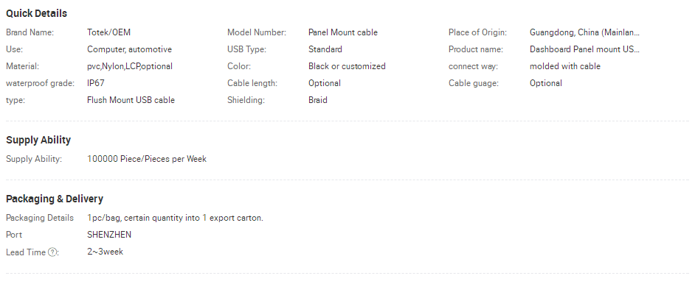This screenshot has width=695, height=284.
Task: Click the Packaging & Delivery heading
Action: pos(55,199)
